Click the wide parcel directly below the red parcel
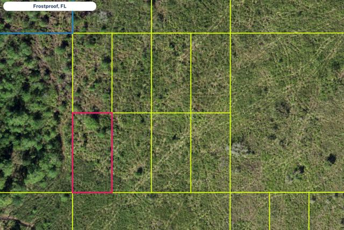 tap(150, 211)
